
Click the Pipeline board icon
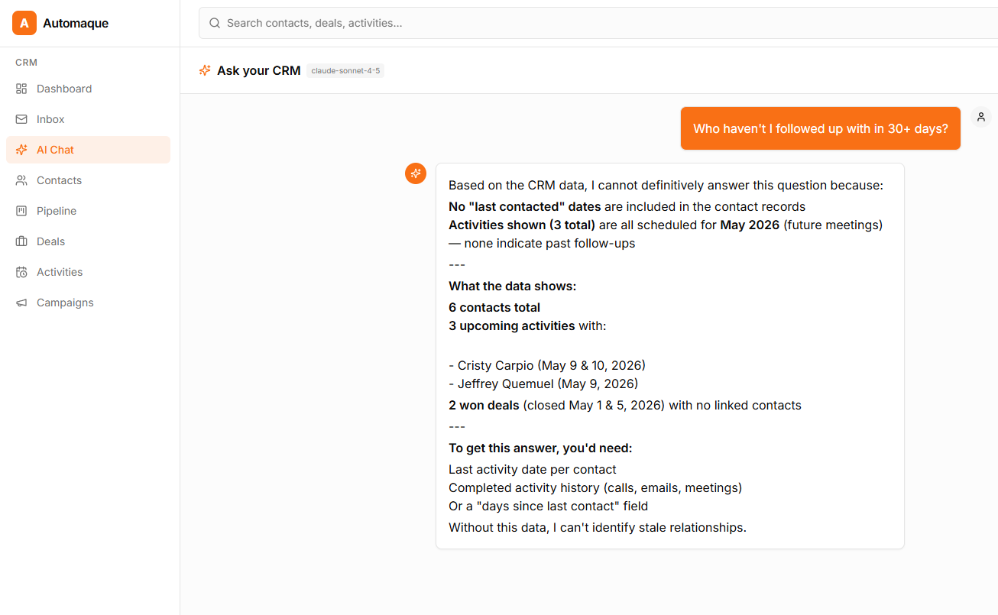pyautogui.click(x=21, y=211)
